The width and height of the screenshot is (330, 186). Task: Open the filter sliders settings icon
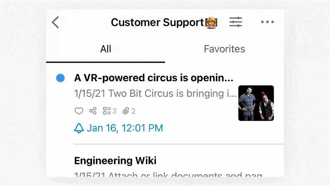tap(236, 22)
